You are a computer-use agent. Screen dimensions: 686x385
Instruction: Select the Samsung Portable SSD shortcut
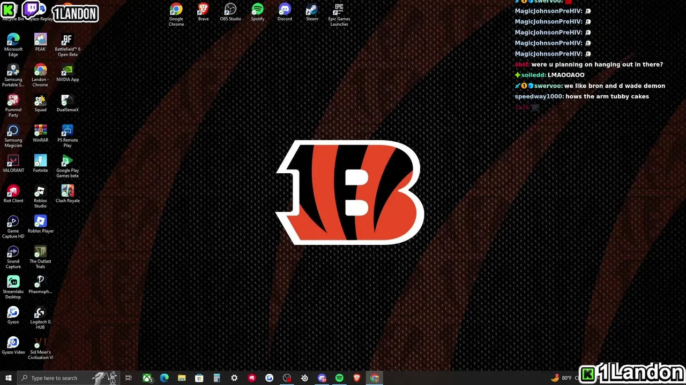[x=13, y=75]
